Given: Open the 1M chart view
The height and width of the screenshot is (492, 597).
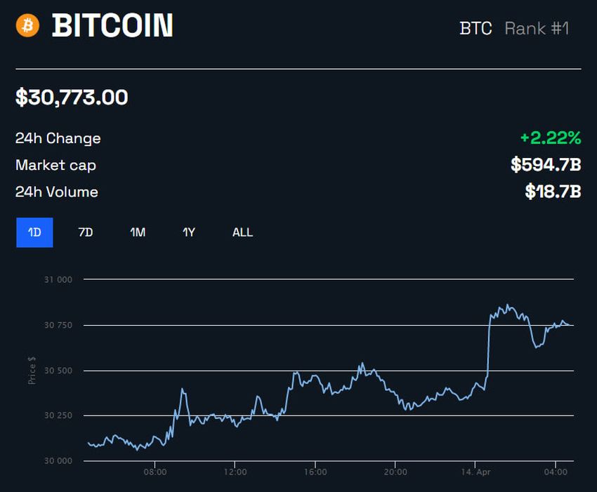Looking at the screenshot, I should point(138,232).
